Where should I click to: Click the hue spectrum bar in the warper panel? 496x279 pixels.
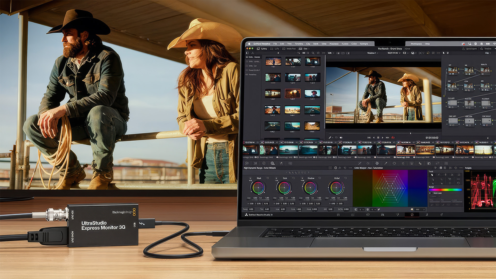(445, 190)
